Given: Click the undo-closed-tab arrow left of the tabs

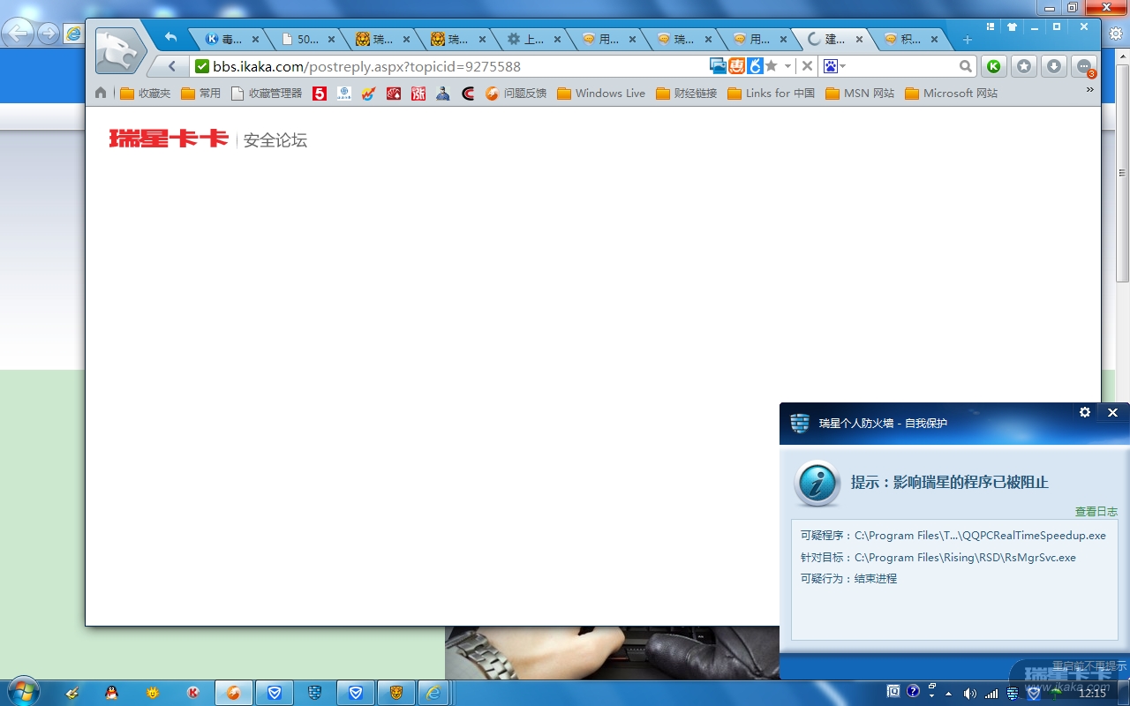Looking at the screenshot, I should (171, 38).
